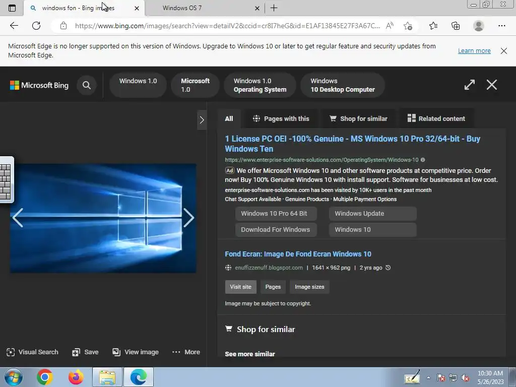This screenshot has width=516, height=387.
Task: Close the Windows OS 7 tab
Action: (257, 8)
